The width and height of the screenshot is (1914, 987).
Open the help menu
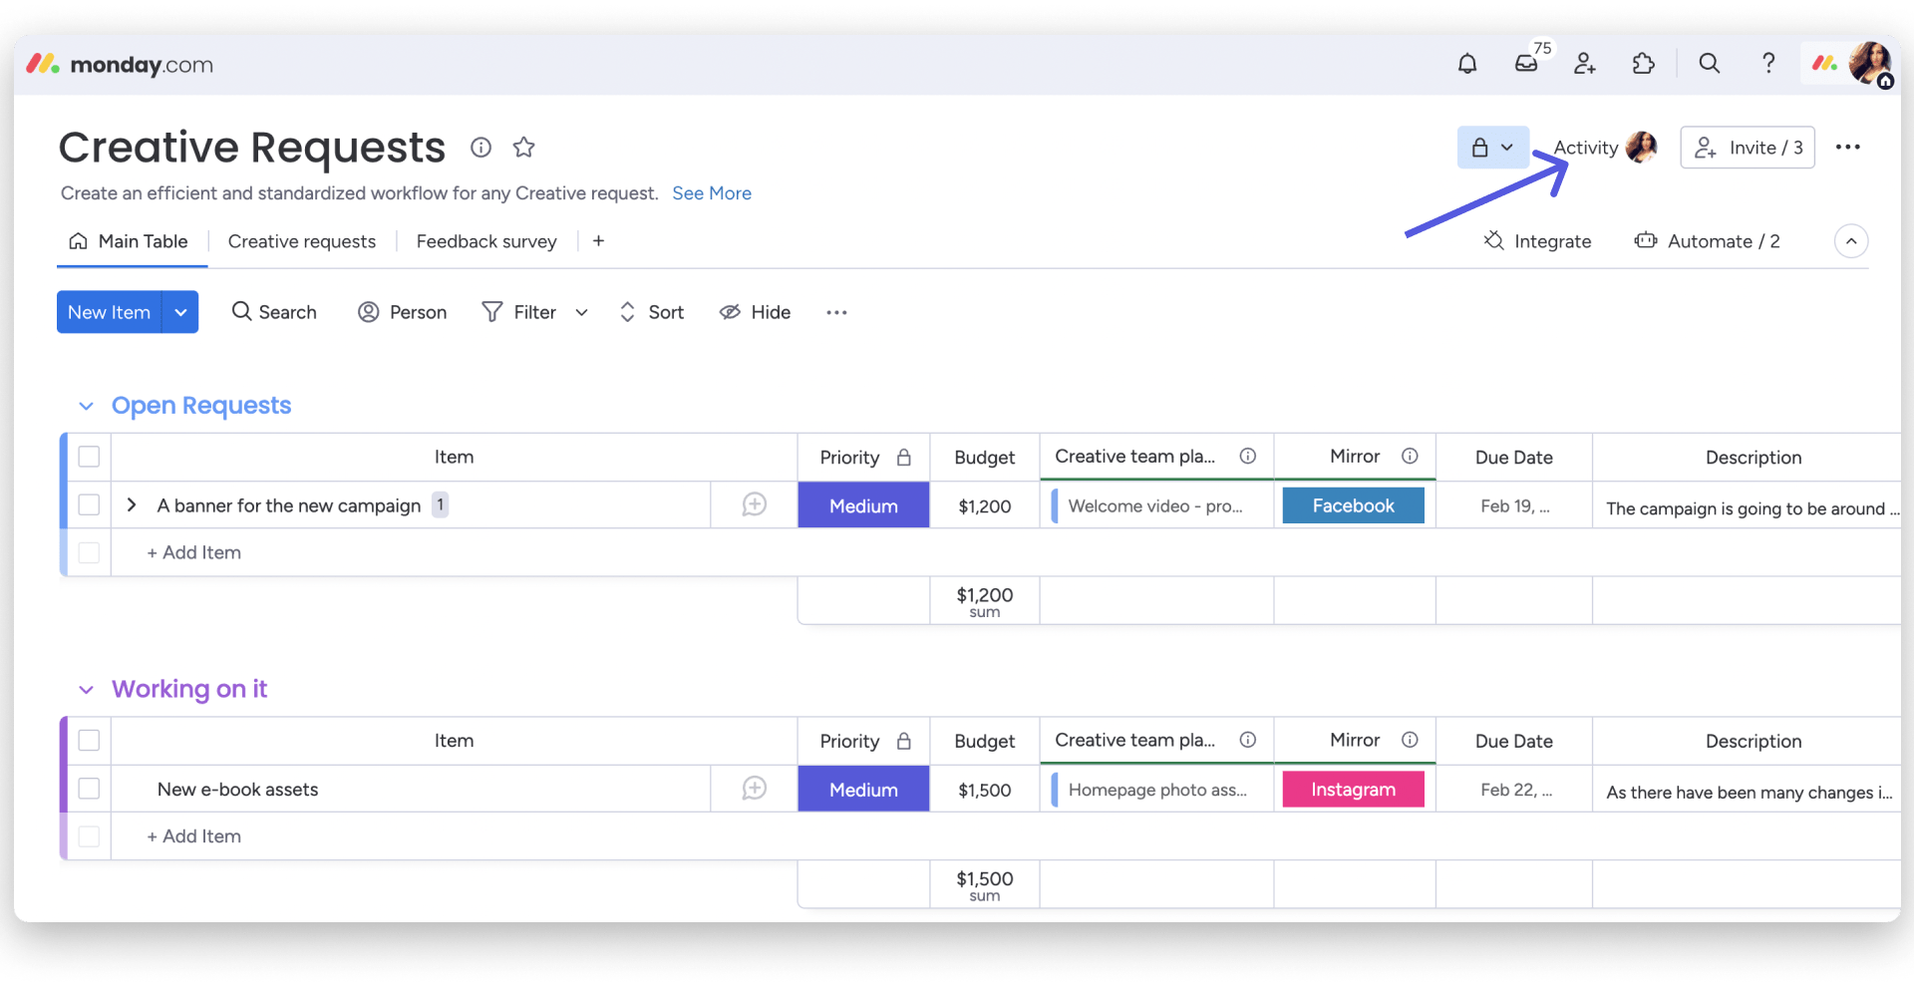(x=1767, y=63)
